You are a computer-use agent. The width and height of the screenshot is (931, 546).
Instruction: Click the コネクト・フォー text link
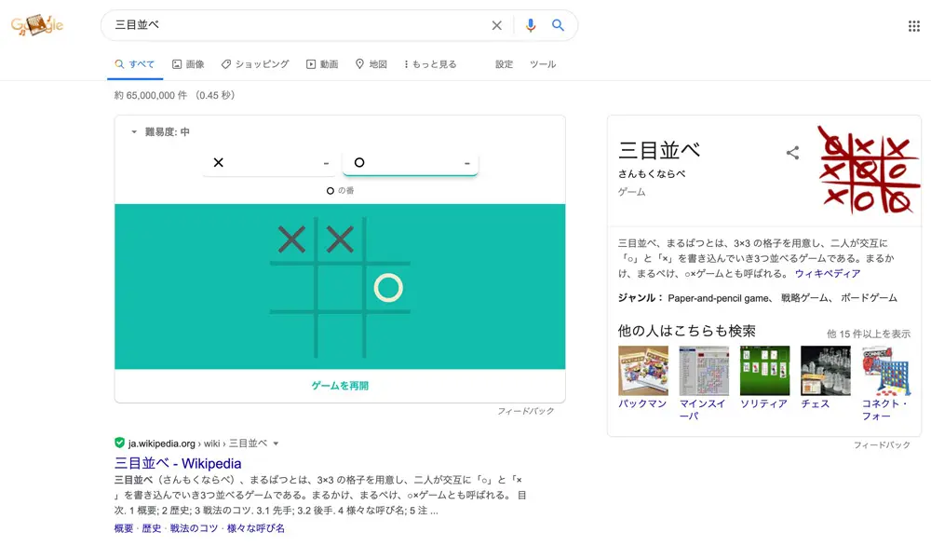884,409
